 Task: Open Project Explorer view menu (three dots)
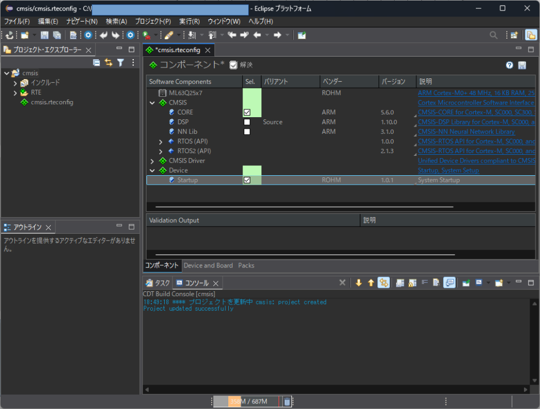133,62
